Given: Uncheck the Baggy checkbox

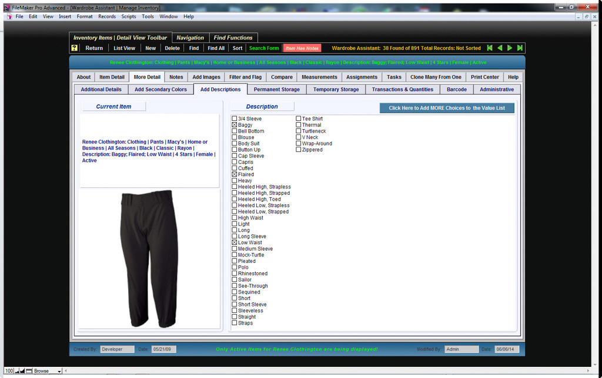Looking at the screenshot, I should point(234,125).
